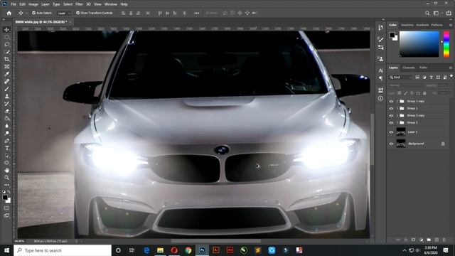Open the Filter menu

(x=79, y=4)
